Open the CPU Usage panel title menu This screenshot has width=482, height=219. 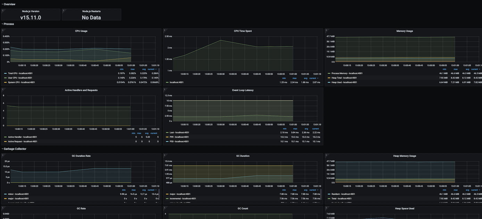click(x=81, y=31)
